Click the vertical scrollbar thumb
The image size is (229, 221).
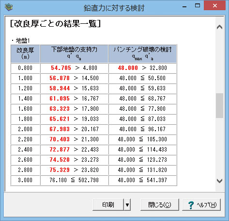tap(219, 105)
